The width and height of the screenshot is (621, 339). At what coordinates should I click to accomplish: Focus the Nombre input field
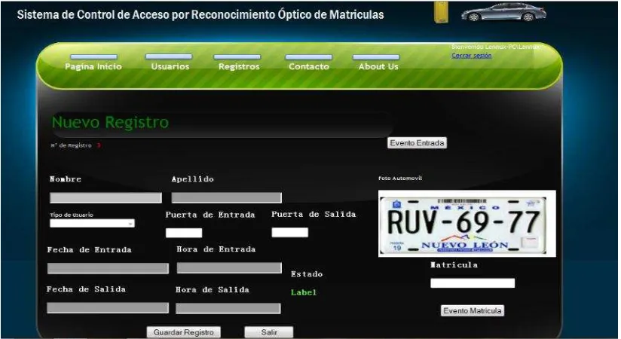106,197
